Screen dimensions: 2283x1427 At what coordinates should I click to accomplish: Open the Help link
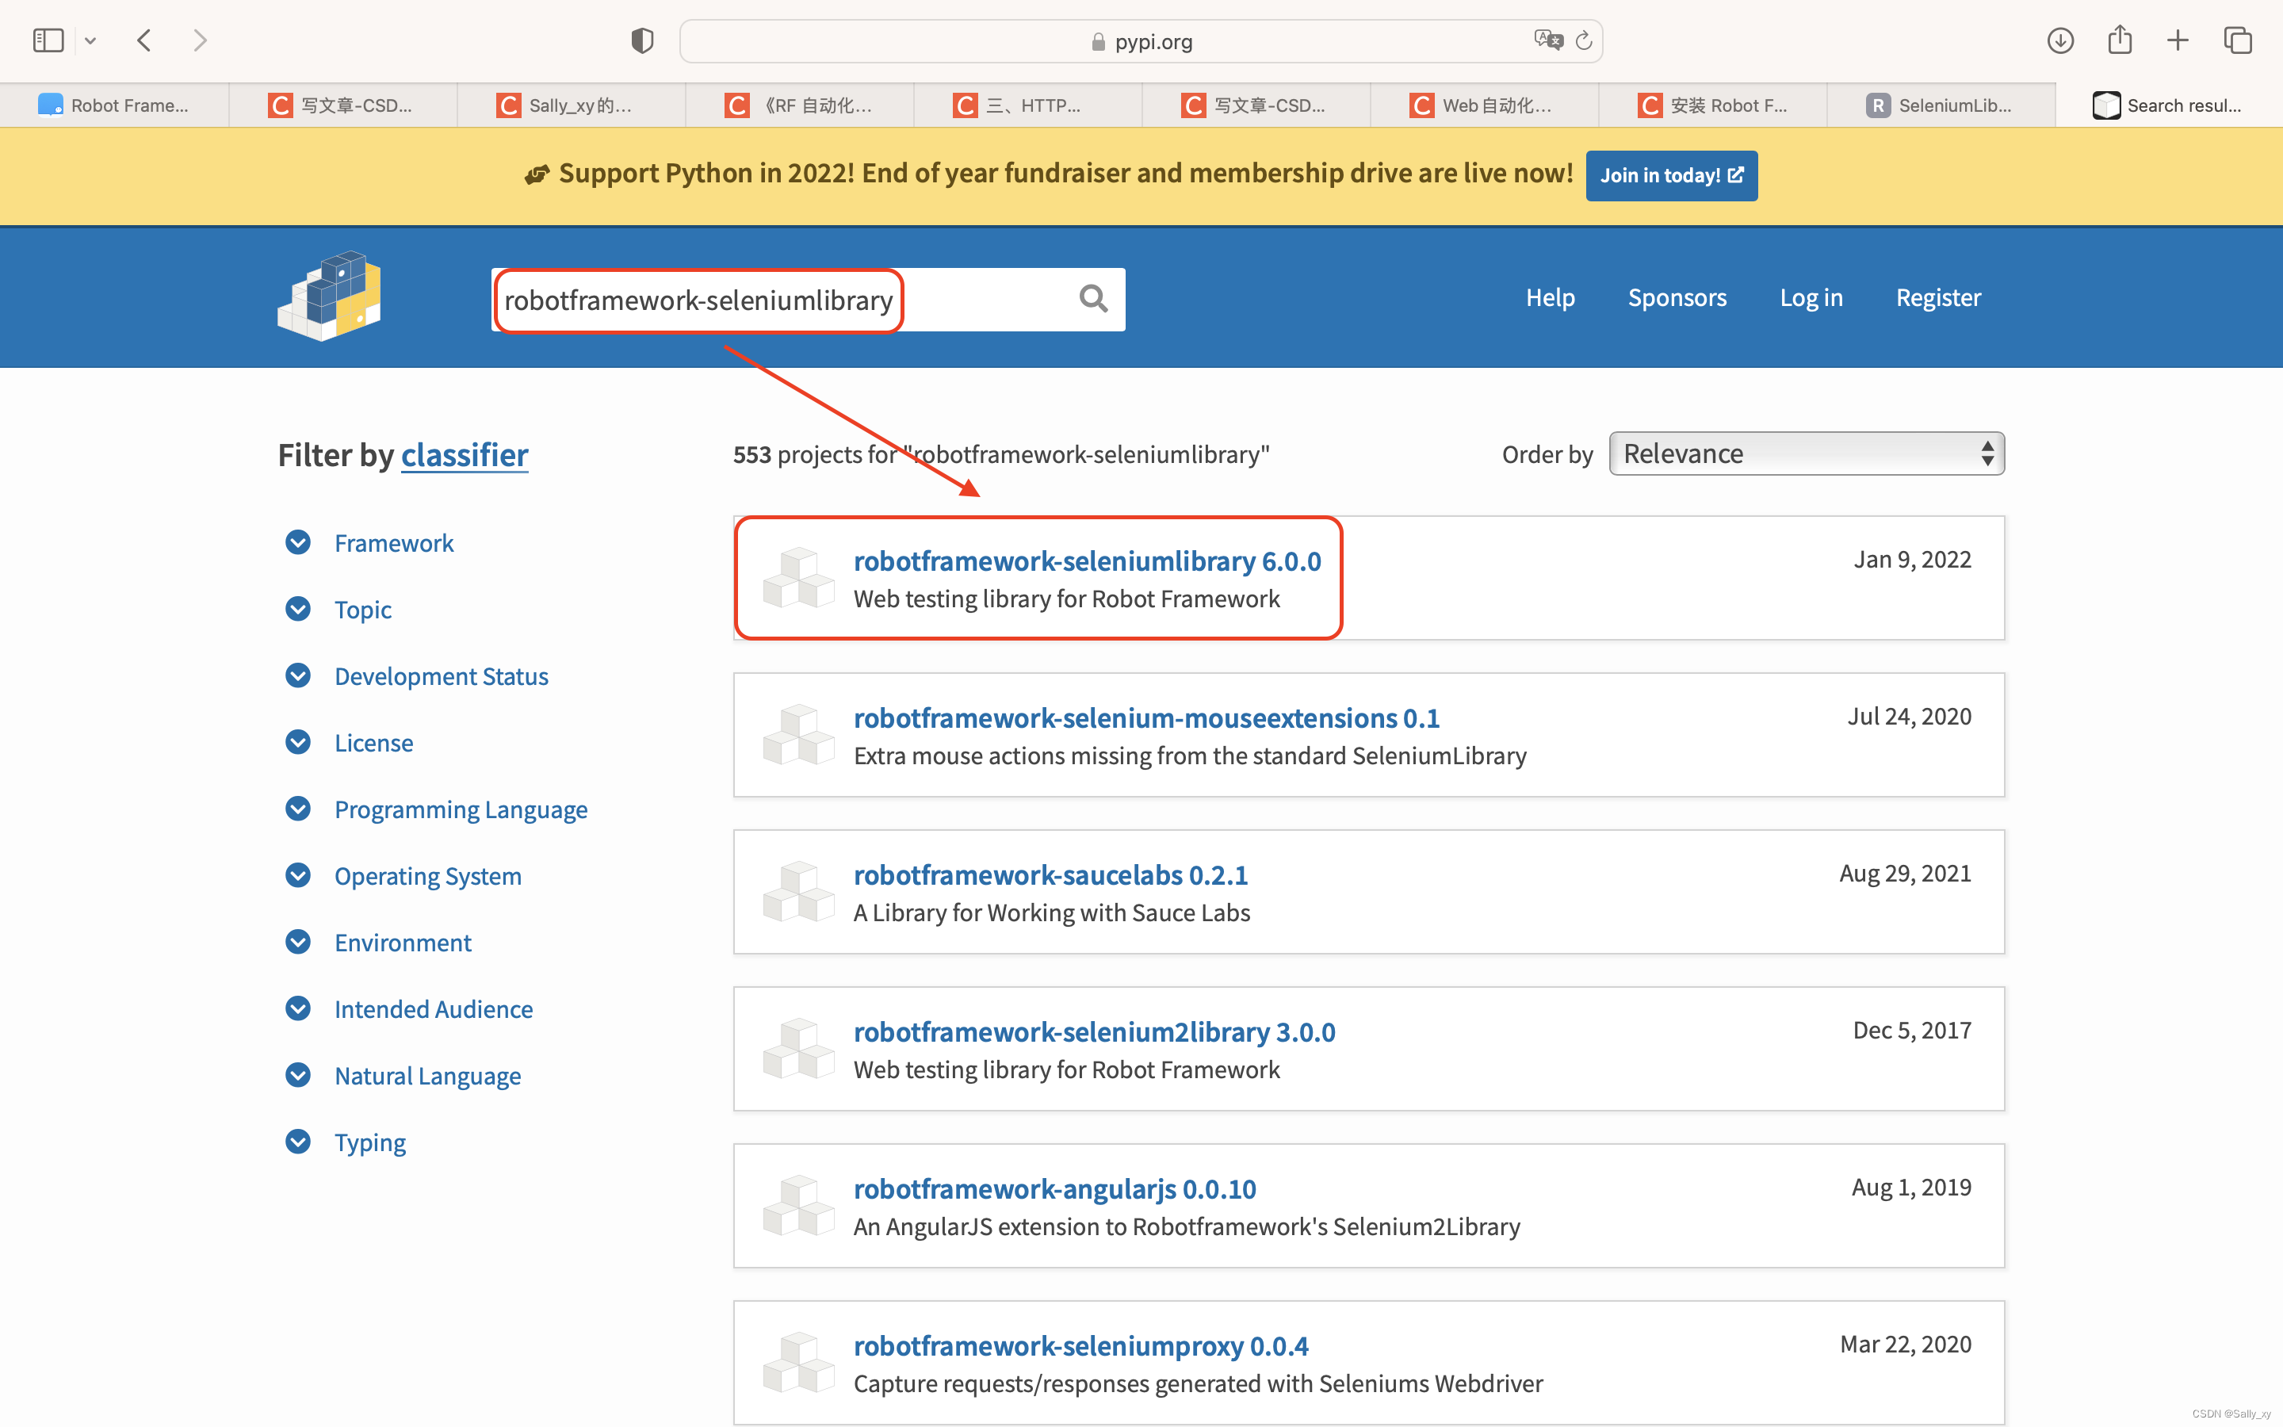(x=1550, y=297)
